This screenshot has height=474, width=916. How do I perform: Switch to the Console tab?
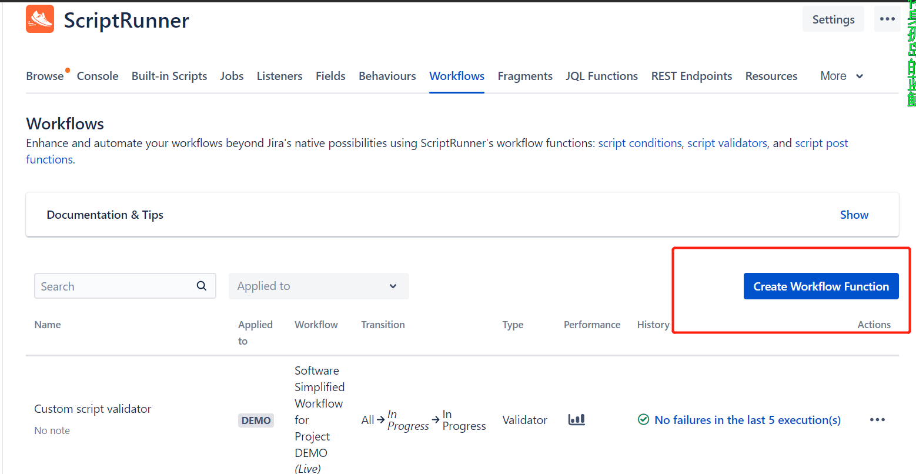[x=98, y=76]
